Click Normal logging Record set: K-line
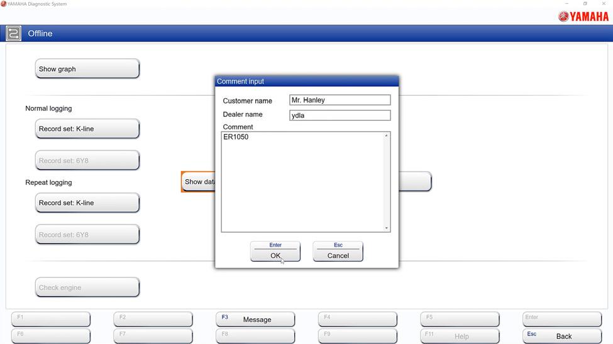Screen dimensions: 613x344 87,129
